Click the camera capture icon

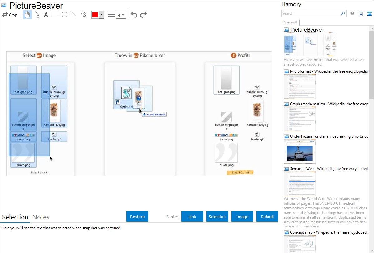[x=352, y=13]
